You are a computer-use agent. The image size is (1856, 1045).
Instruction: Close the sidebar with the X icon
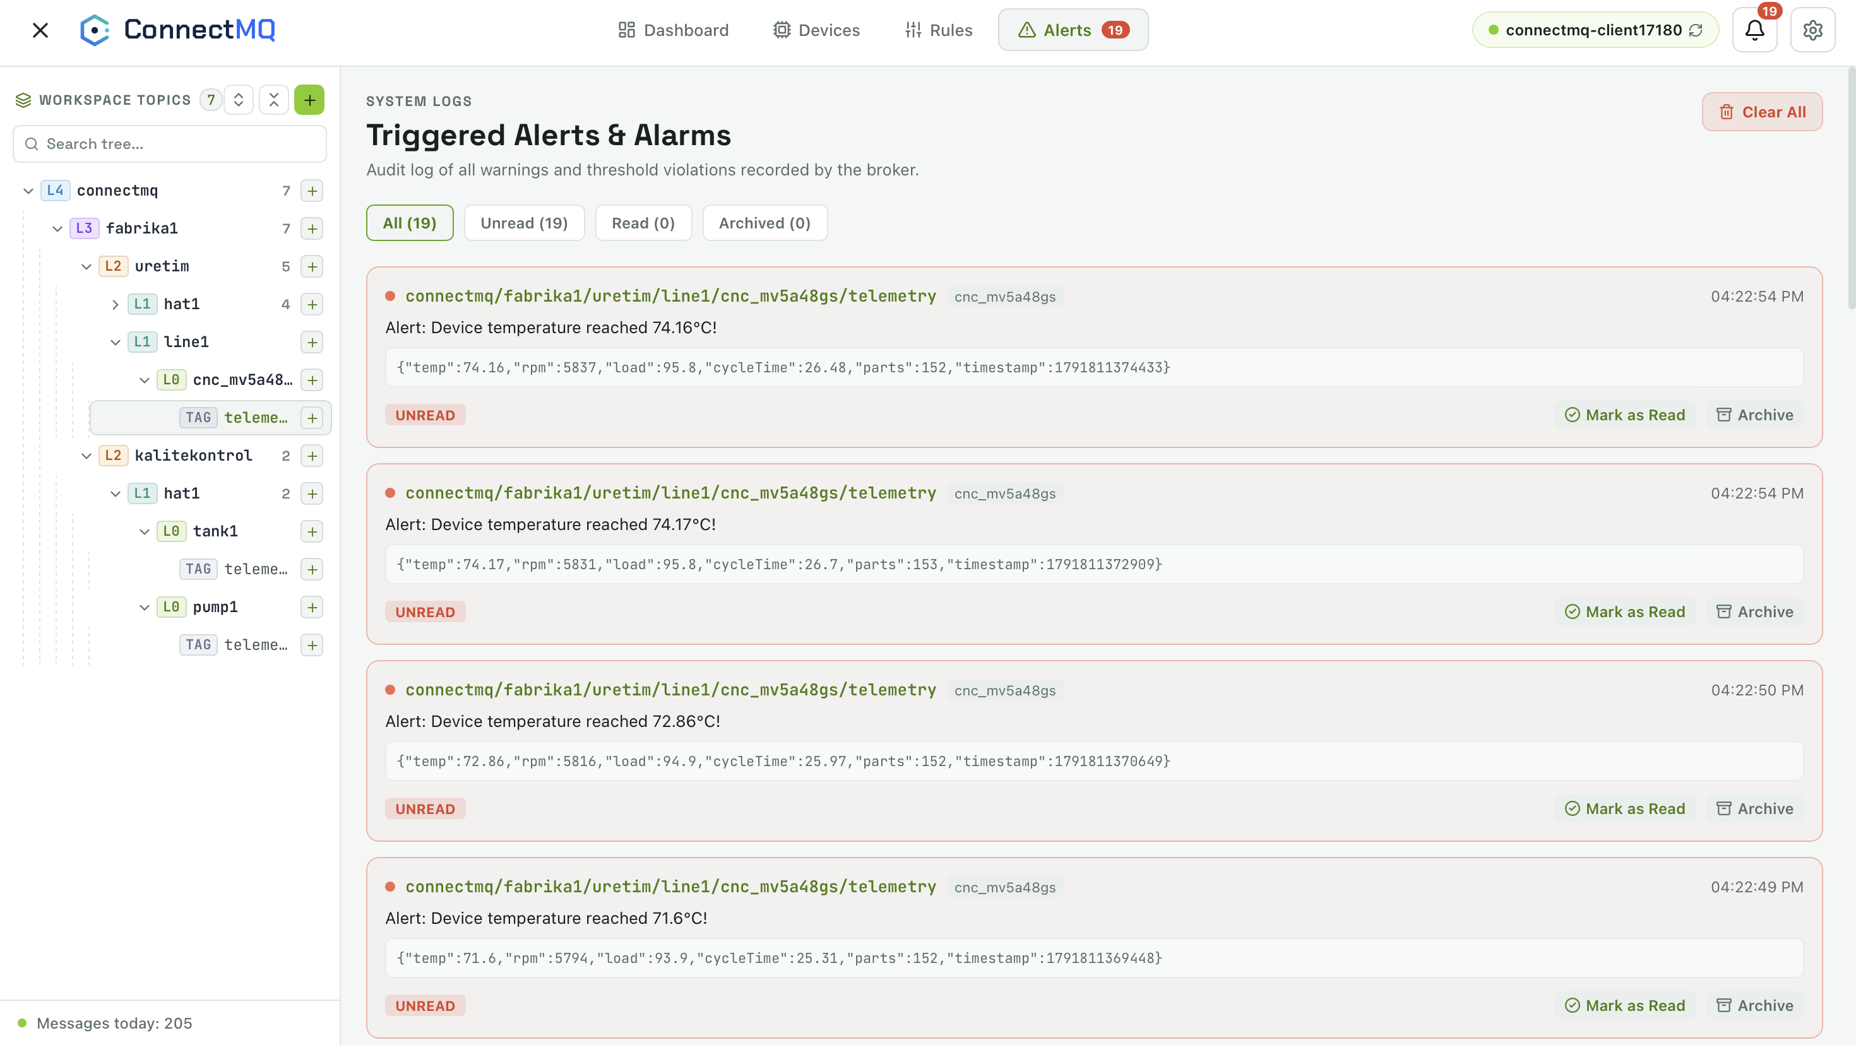click(x=40, y=30)
